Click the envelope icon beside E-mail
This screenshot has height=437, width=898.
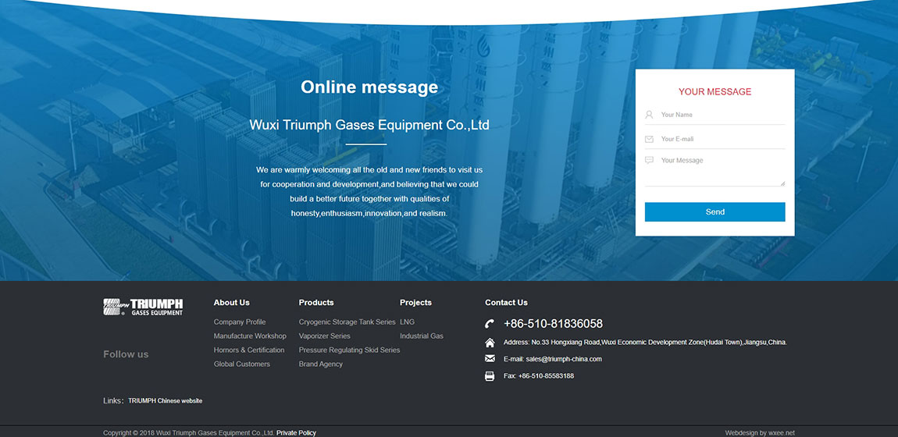[490, 359]
